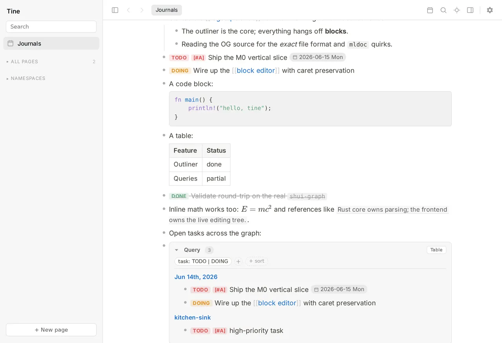Follow block editor link in DOING block
The height and width of the screenshot is (343, 502).
[x=256, y=71]
